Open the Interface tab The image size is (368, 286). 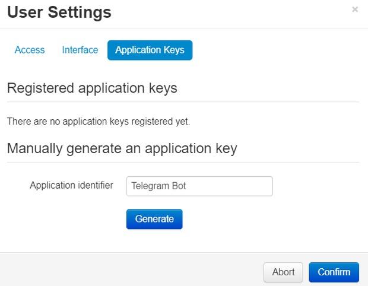80,50
